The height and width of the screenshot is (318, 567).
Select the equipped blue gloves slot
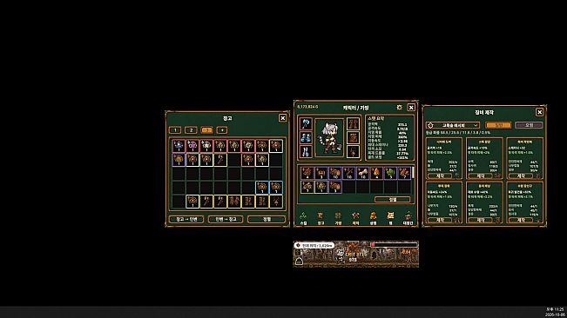(x=306, y=138)
